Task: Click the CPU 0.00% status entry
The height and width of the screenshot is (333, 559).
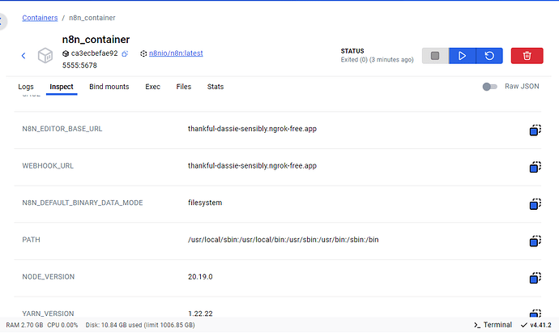Action: click(x=62, y=325)
